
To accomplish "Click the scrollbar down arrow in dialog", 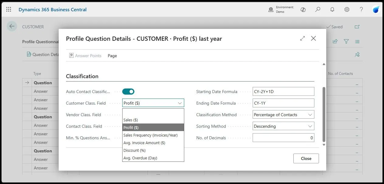I will pyautogui.click(x=324, y=145).
